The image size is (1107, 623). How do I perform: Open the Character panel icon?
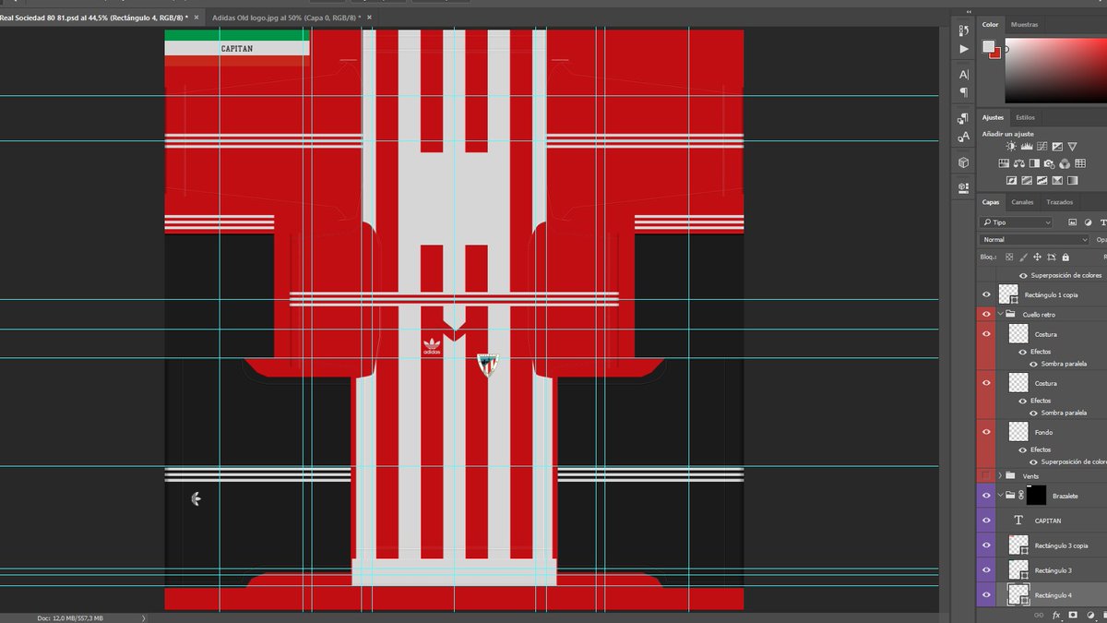pyautogui.click(x=964, y=75)
